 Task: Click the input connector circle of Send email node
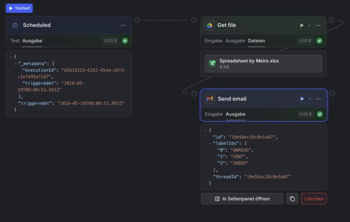(194, 94)
